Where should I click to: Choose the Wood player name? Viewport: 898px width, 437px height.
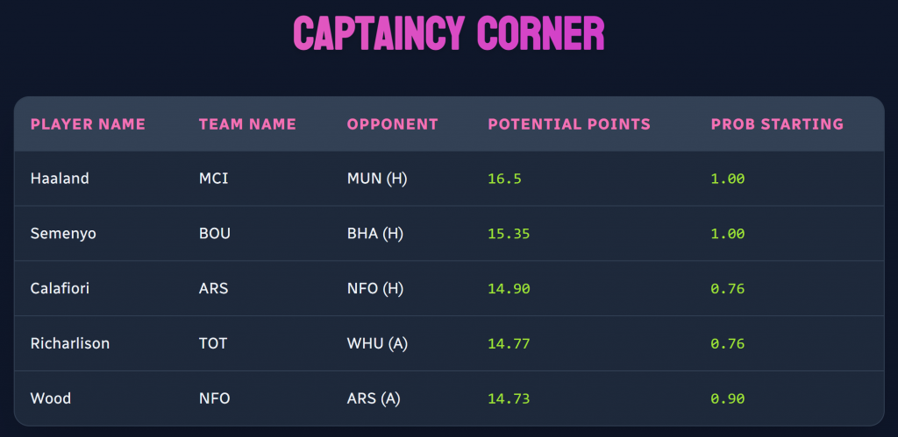pyautogui.click(x=51, y=398)
